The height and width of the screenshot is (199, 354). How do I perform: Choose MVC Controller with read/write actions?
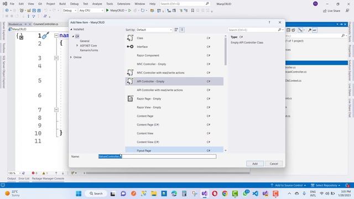(x=174, y=72)
